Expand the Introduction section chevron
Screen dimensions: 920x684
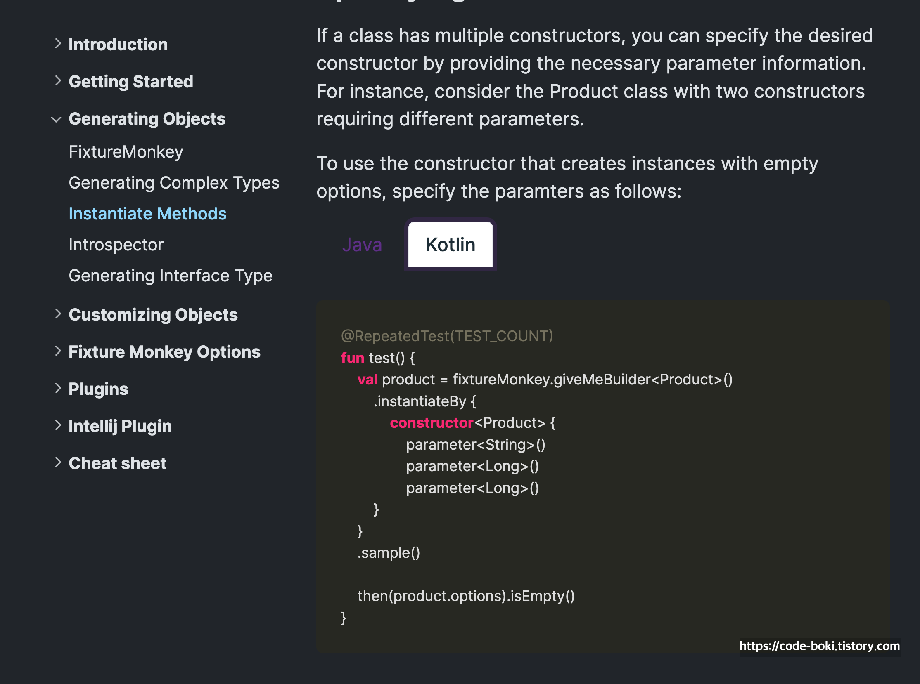pos(58,43)
